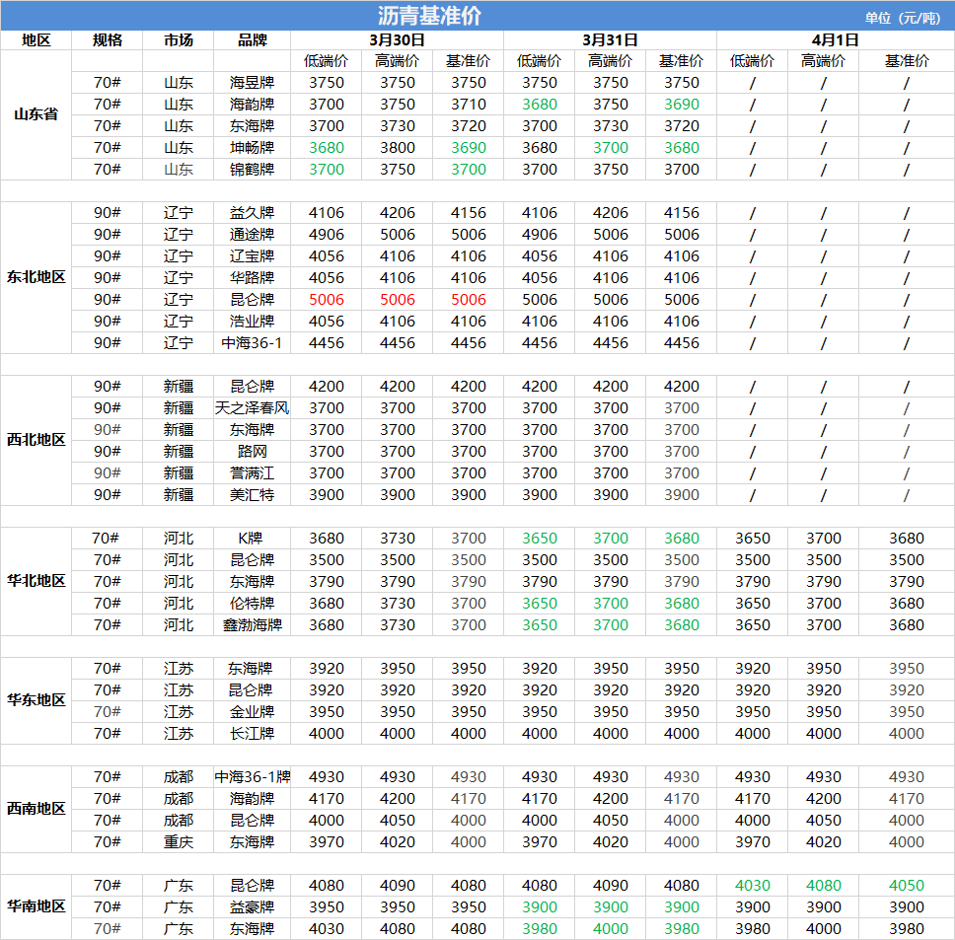Screen dimensions: 955x940
Task: Click the 单位（元/吨）unit label
Action: click(x=902, y=18)
